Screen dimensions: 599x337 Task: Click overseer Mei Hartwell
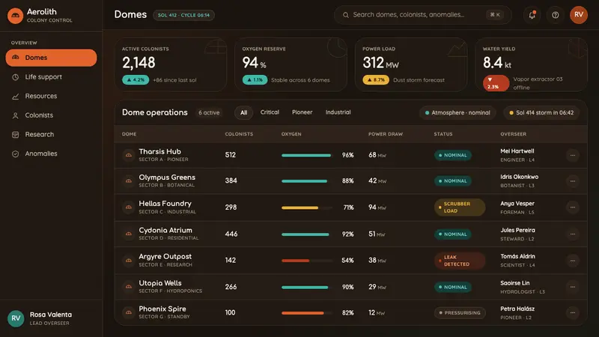[517, 151]
